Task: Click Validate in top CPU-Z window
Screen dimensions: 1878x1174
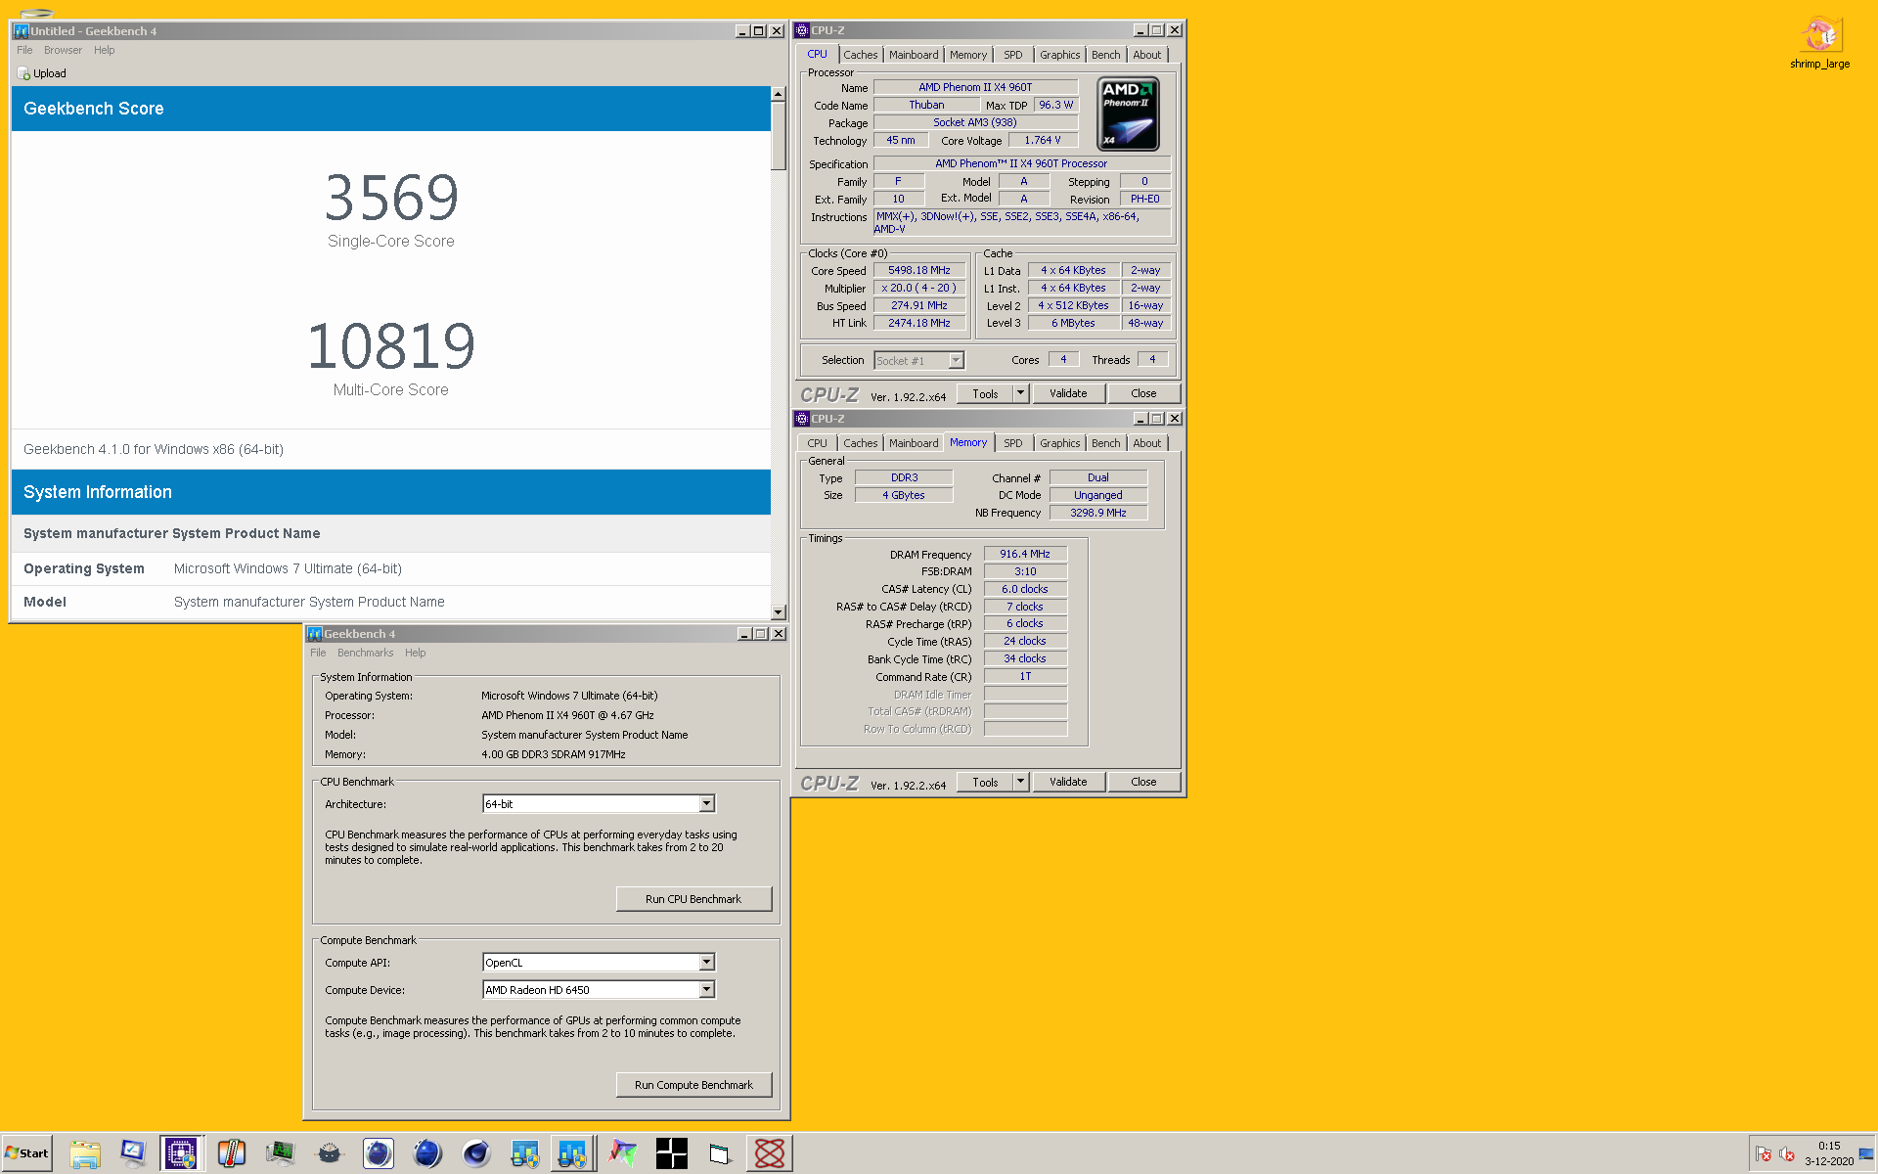Action: pyautogui.click(x=1068, y=393)
